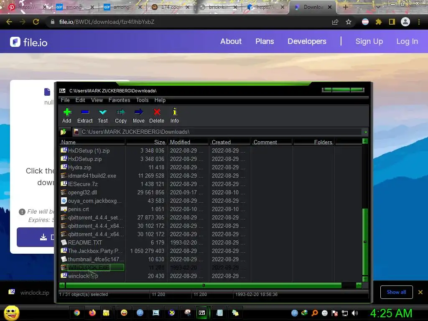428x321 pixels.
Task: Click Plans link on file.io
Action: click(x=265, y=41)
